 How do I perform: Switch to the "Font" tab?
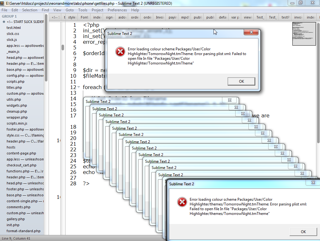tap(84, 17)
